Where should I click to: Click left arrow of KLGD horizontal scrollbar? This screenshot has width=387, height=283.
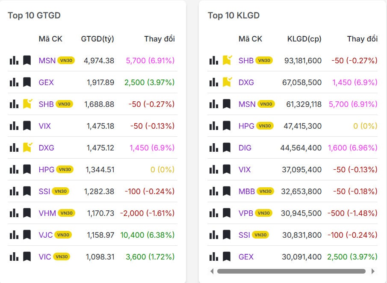pos(212,271)
